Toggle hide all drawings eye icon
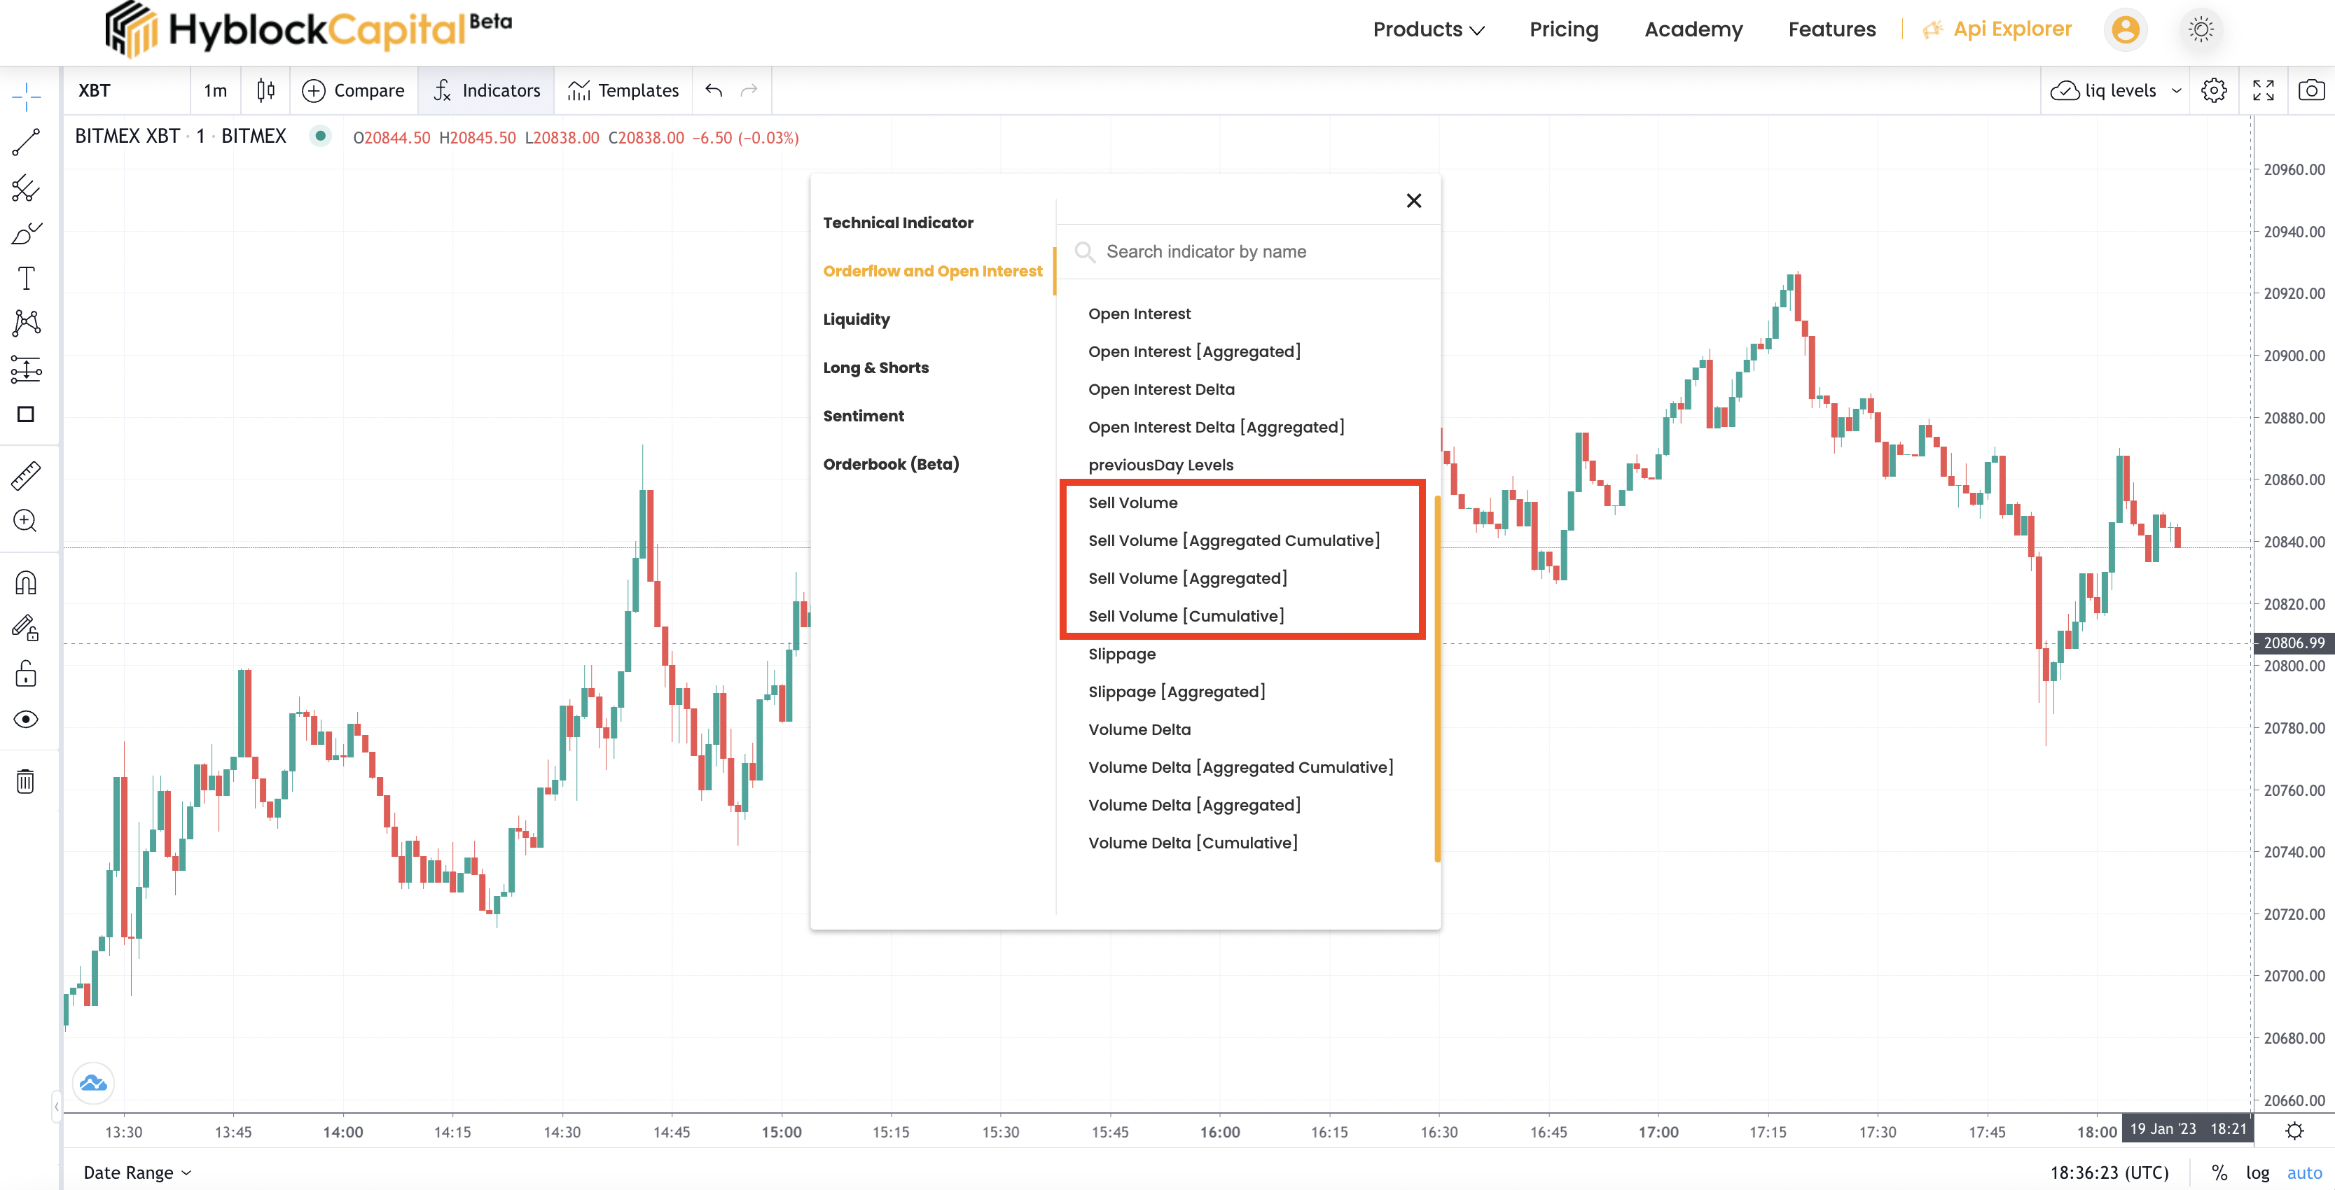This screenshot has width=2335, height=1190. coord(25,720)
